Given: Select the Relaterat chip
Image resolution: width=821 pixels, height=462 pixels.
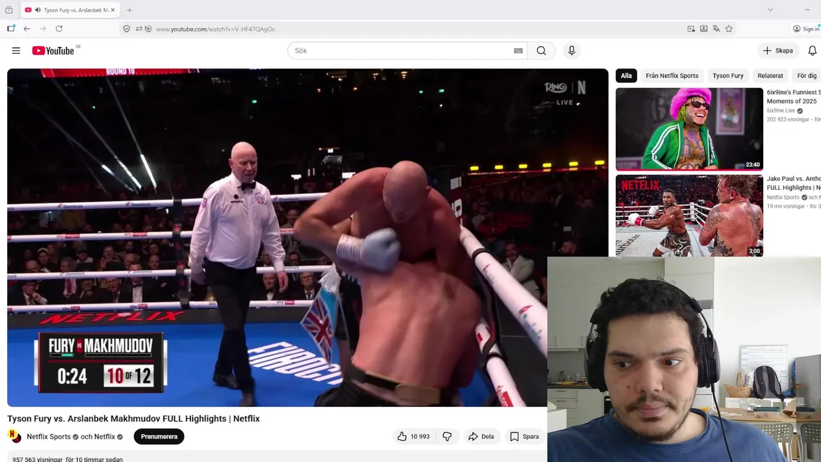Looking at the screenshot, I should tap(770, 76).
